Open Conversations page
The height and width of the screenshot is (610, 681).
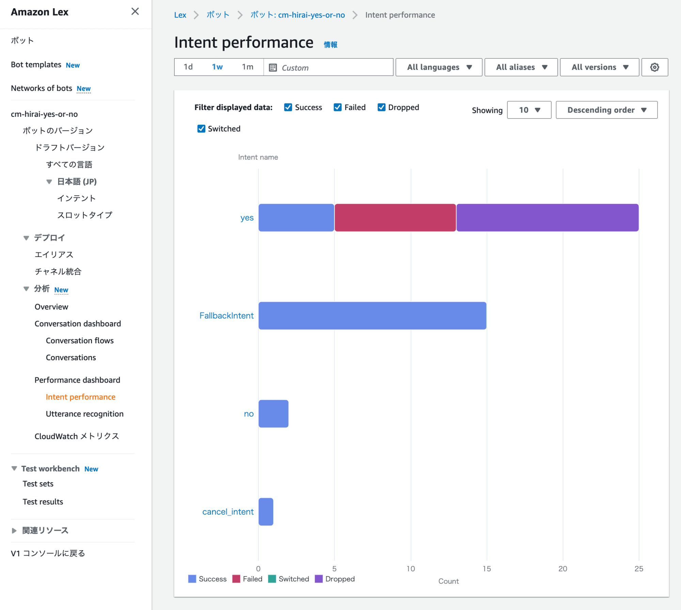(71, 358)
